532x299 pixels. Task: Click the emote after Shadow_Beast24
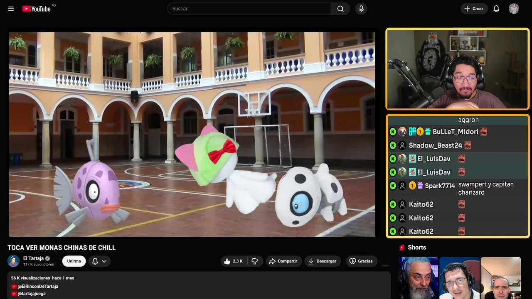[468, 145]
